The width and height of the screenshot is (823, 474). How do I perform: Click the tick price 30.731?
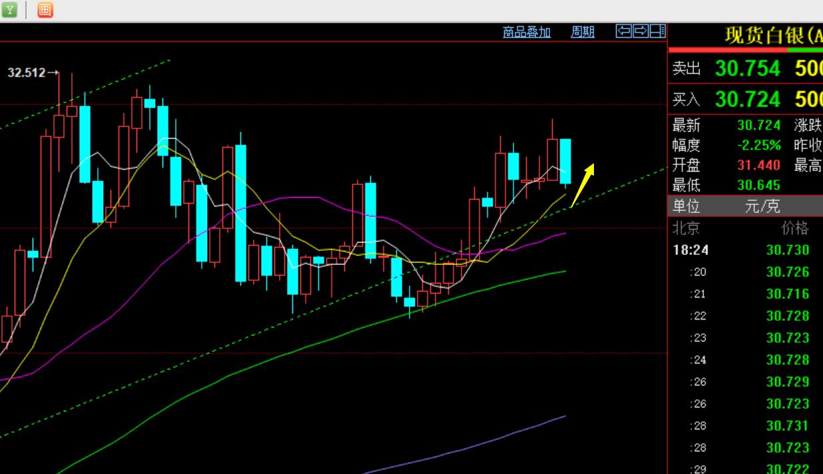pos(788,426)
